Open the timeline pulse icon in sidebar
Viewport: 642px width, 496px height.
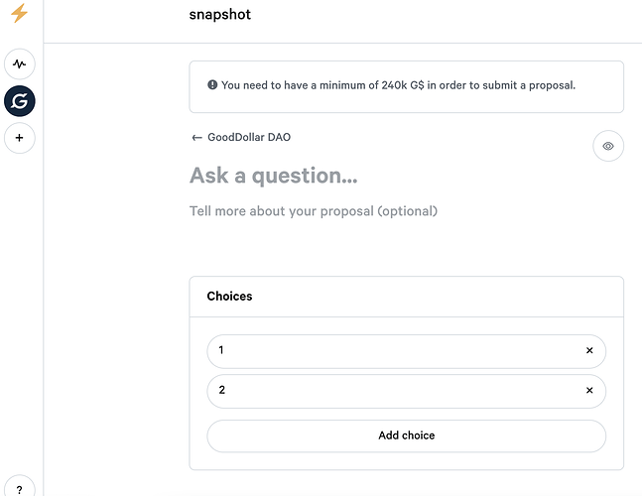[19, 63]
